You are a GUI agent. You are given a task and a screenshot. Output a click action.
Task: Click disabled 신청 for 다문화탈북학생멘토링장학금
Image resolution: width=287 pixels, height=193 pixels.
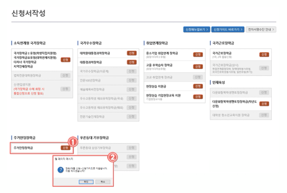tap(264, 93)
